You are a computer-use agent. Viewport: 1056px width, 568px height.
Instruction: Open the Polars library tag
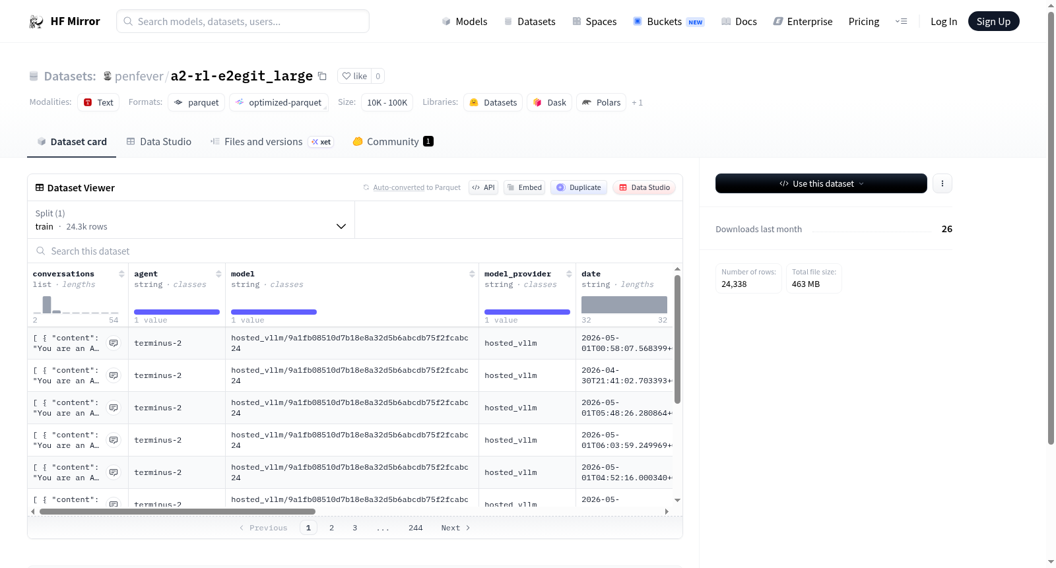[x=601, y=102]
